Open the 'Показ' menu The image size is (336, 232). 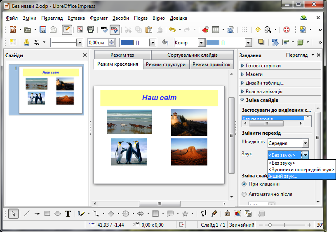(141, 18)
